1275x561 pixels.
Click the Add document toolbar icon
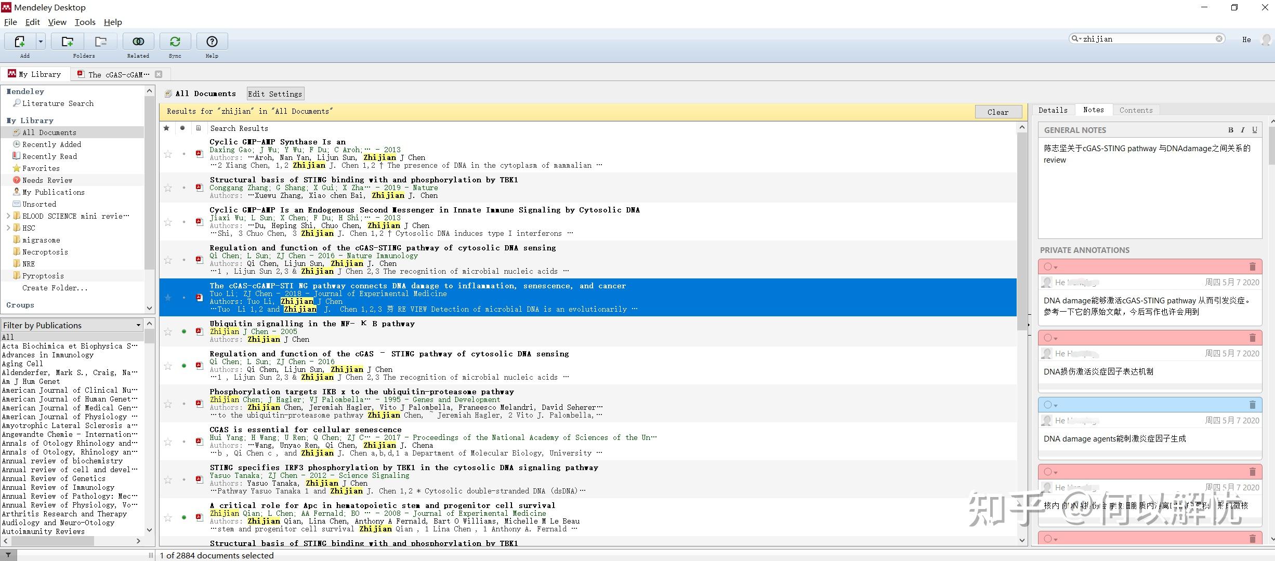pos(20,42)
